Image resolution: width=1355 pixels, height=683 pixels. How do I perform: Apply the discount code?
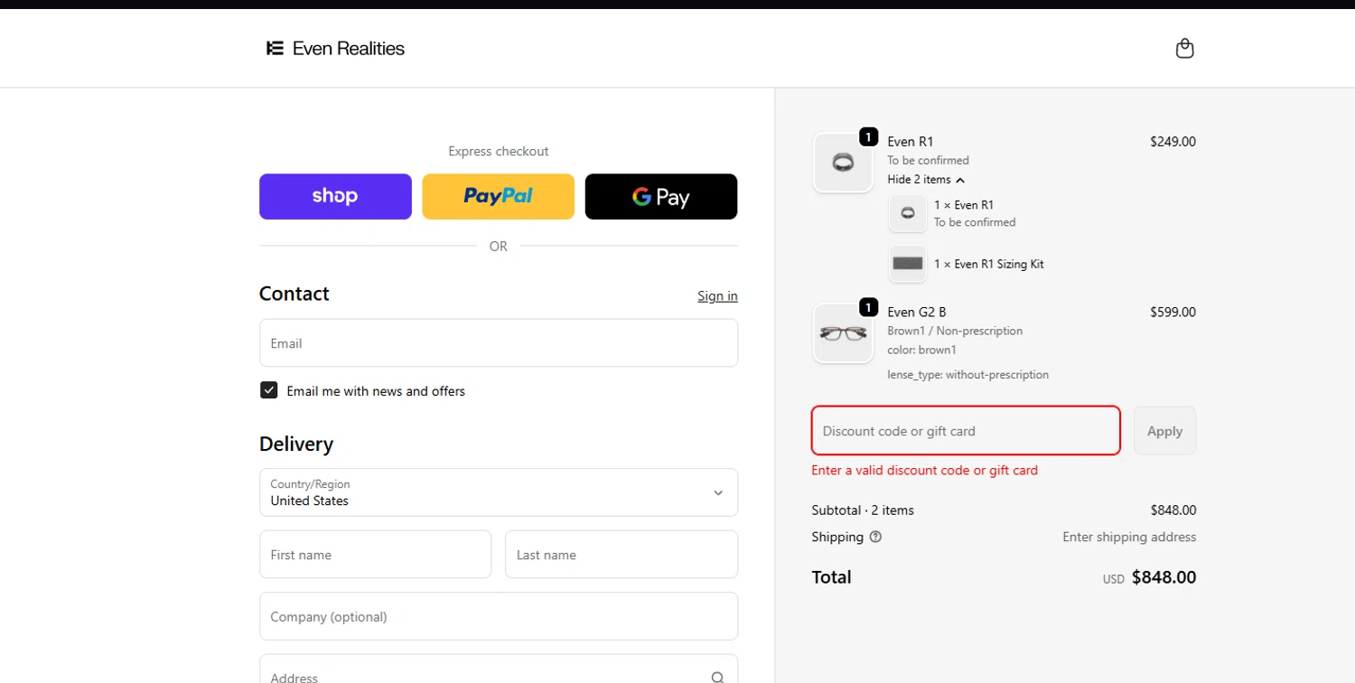click(x=1164, y=430)
